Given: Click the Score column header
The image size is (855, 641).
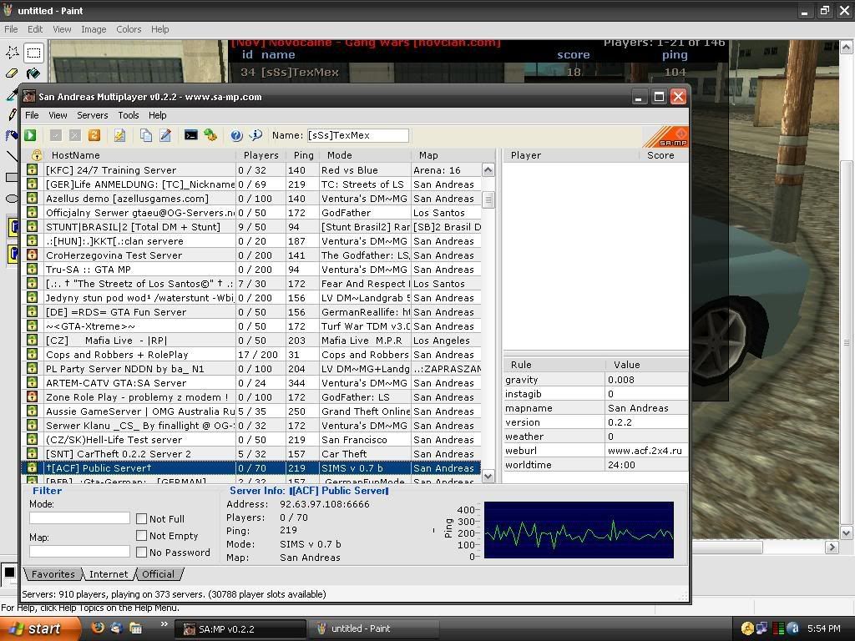Looking at the screenshot, I should click(663, 155).
